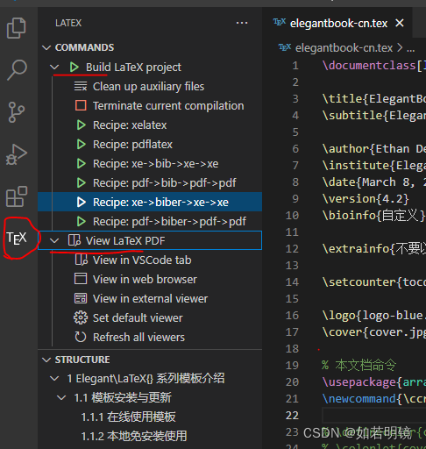Collapse the View LaTeX PDF group
Image resolution: width=426 pixels, height=449 pixels.
click(x=54, y=241)
